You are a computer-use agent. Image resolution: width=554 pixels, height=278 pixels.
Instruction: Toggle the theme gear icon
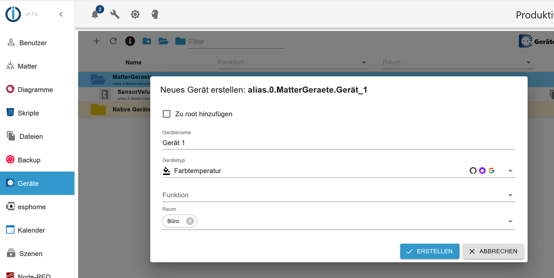click(x=135, y=14)
